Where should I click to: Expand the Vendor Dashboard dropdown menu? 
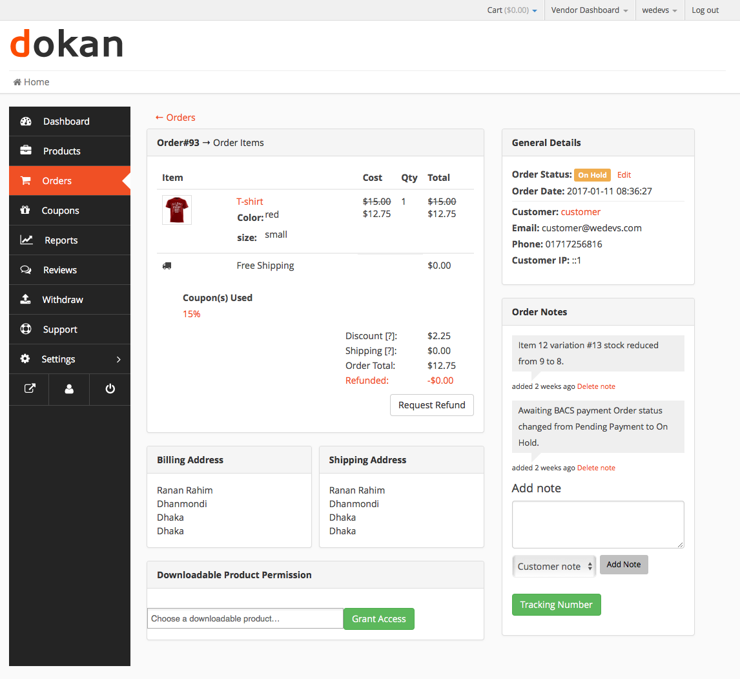point(590,10)
